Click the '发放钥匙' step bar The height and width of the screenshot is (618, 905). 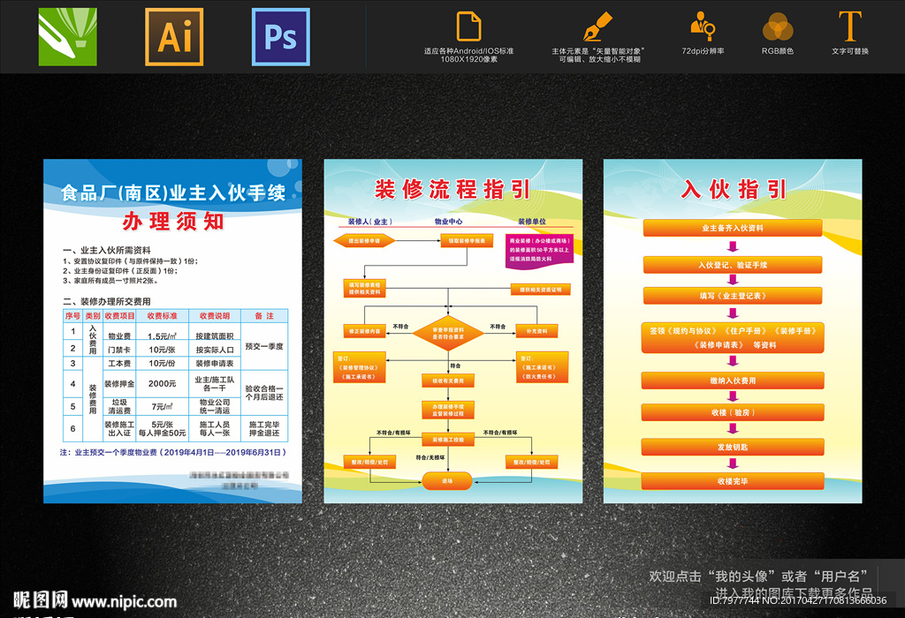pyautogui.click(x=733, y=447)
